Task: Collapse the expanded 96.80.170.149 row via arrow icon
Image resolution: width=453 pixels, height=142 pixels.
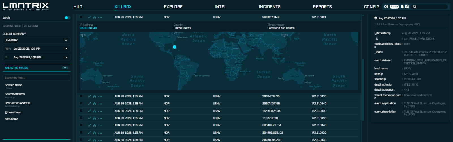Action: (x=90, y=17)
